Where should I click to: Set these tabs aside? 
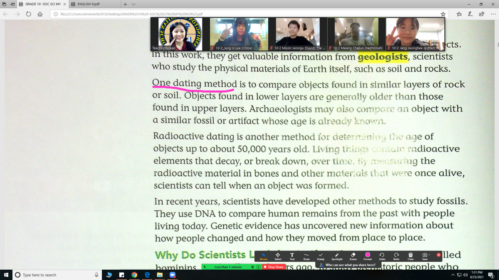tap(12, 4)
